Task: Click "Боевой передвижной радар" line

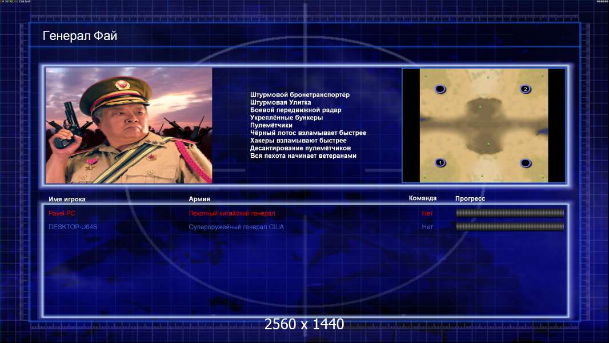Action: tap(295, 110)
